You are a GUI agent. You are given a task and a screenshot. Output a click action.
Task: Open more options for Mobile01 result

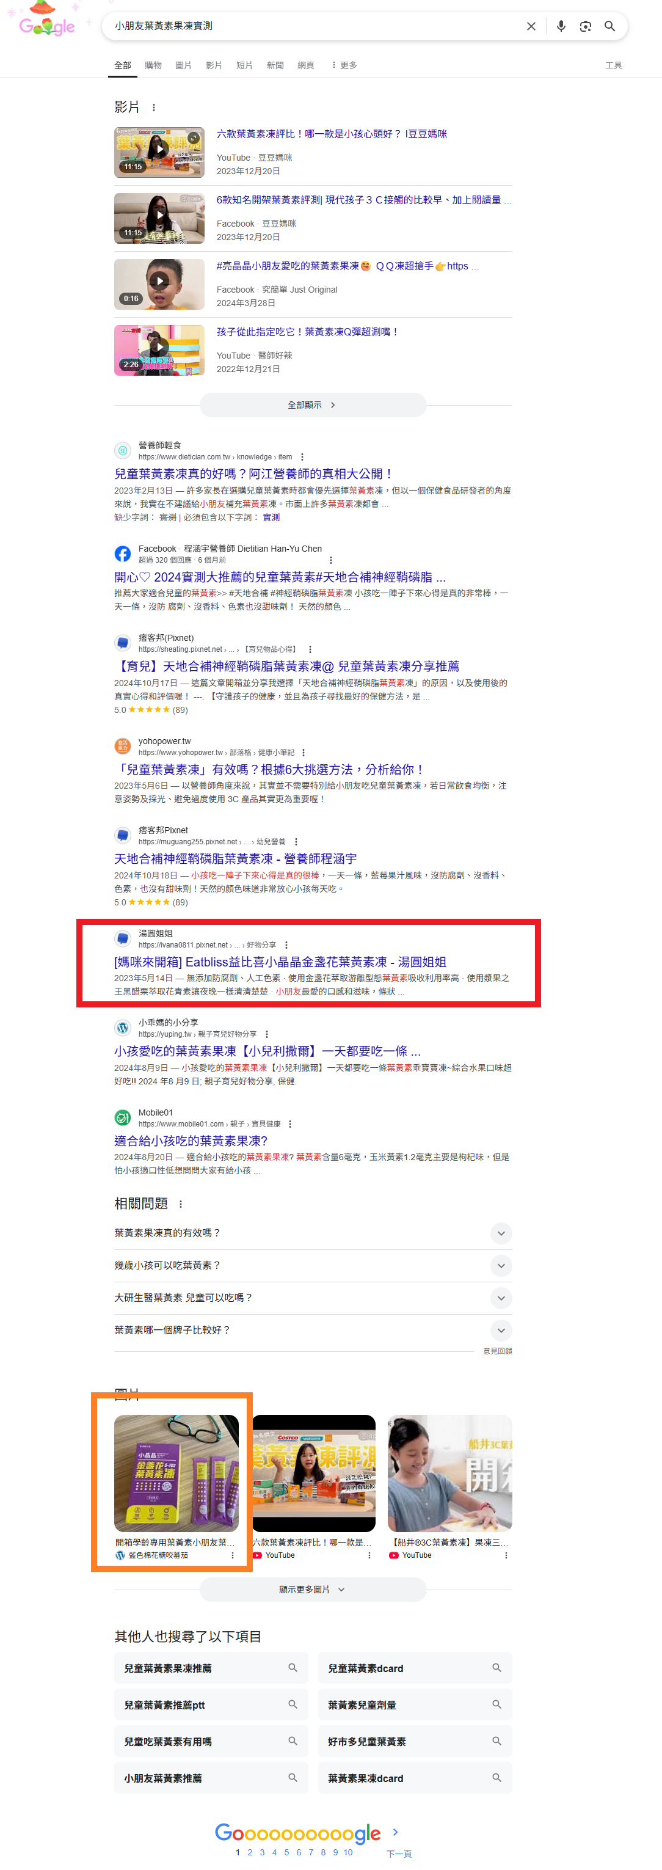[290, 1123]
